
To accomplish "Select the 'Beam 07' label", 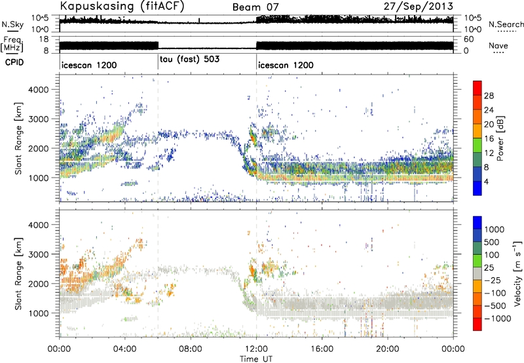I will coord(255,7).
